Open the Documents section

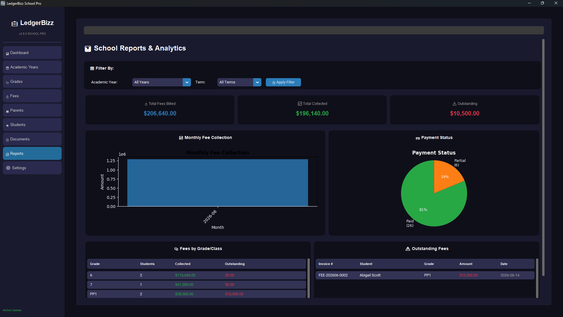click(32, 139)
